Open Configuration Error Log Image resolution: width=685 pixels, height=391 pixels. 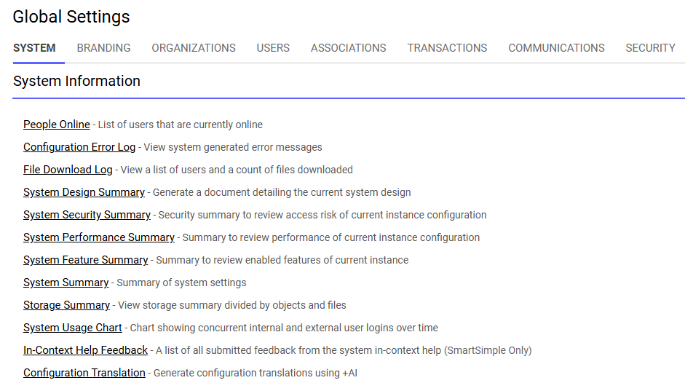(x=79, y=147)
